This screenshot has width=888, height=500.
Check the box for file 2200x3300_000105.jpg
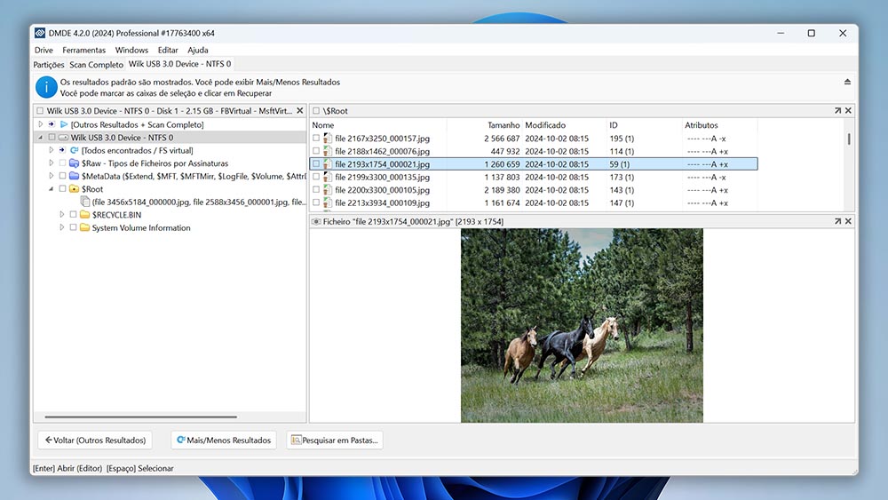click(316, 190)
